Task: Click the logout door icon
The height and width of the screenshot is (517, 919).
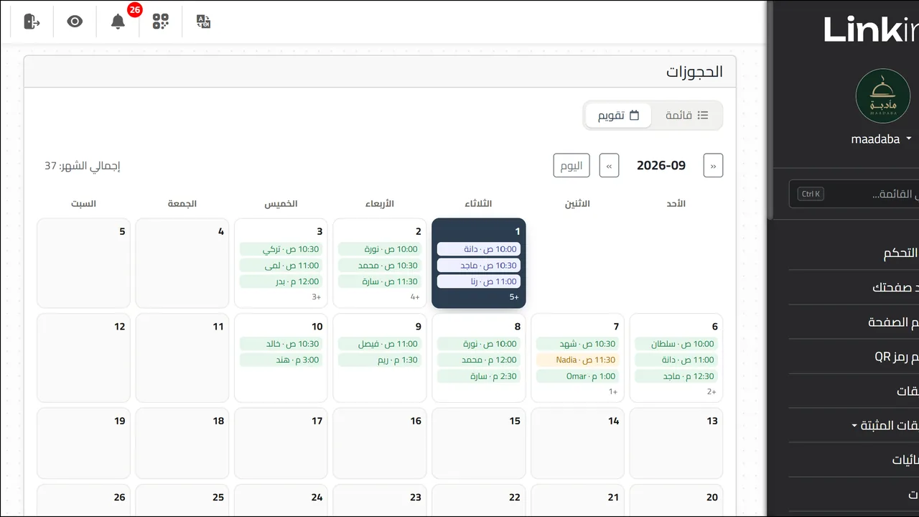Action: coord(32,22)
